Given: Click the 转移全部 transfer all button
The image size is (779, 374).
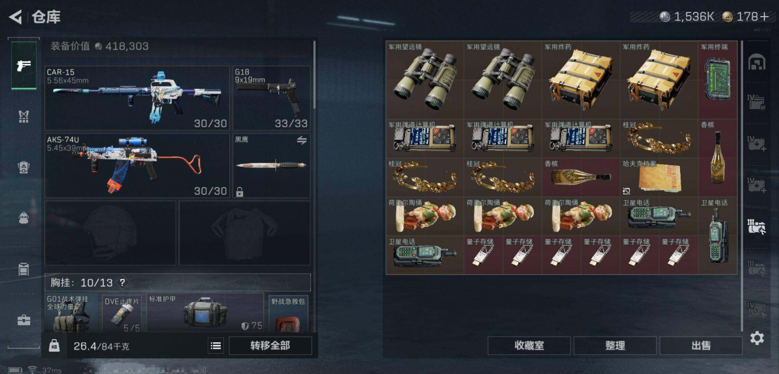Looking at the screenshot, I should (x=270, y=346).
